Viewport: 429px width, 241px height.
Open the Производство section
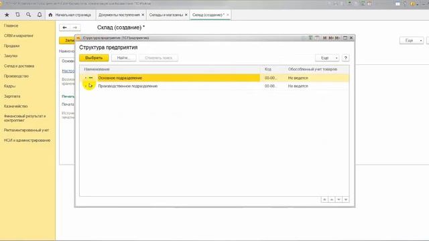pos(16,76)
